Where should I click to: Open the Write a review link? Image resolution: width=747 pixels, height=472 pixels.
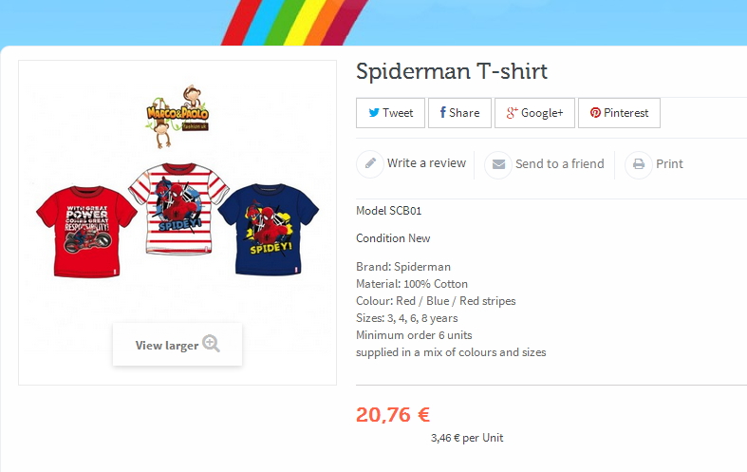tap(426, 163)
